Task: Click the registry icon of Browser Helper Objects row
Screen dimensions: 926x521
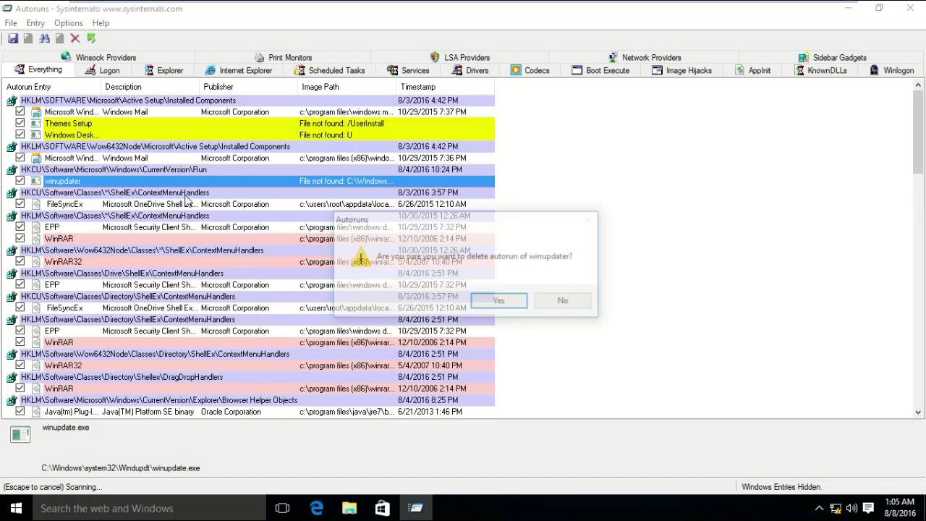Action: coord(12,400)
